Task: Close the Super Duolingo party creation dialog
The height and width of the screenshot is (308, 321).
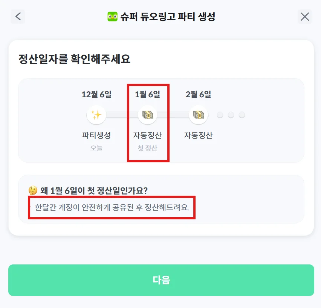Action: click(x=304, y=17)
